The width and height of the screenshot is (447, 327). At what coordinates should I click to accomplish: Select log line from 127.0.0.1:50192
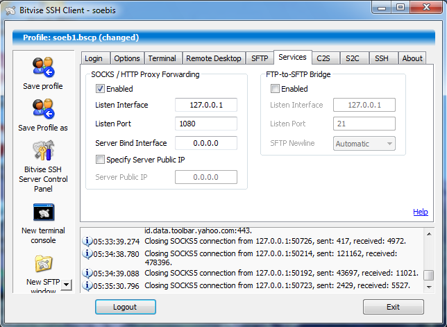point(281,273)
